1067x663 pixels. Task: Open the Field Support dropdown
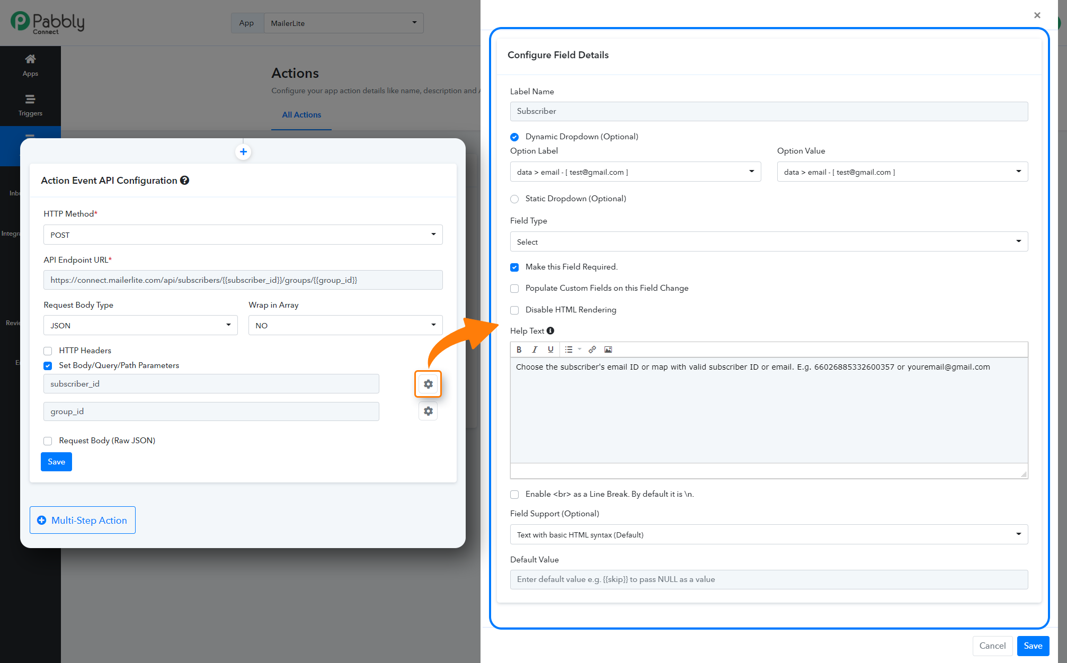click(x=769, y=534)
